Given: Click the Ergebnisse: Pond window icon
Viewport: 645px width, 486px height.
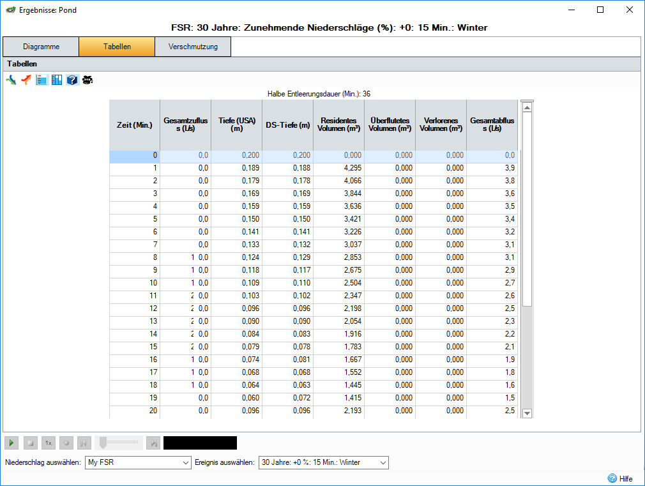Looking at the screenshot, I should [x=10, y=10].
